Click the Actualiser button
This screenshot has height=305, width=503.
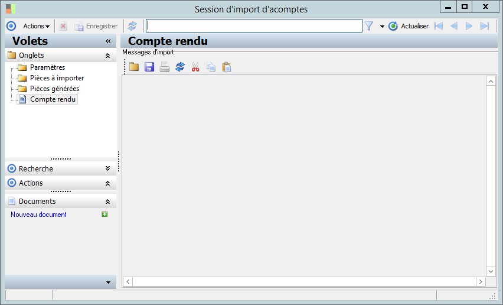(x=409, y=26)
